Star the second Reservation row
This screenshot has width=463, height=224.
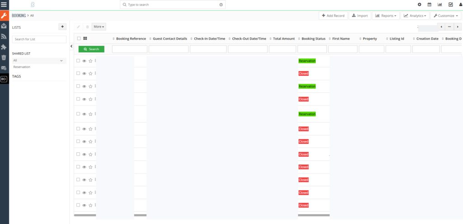click(x=90, y=87)
